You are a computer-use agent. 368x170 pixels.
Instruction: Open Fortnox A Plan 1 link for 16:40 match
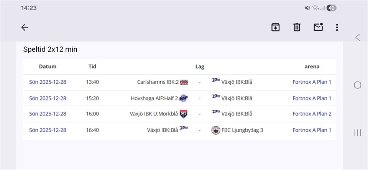point(312,130)
